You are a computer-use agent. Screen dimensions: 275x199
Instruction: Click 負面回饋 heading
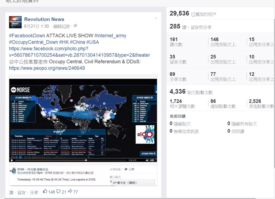pos(177,116)
